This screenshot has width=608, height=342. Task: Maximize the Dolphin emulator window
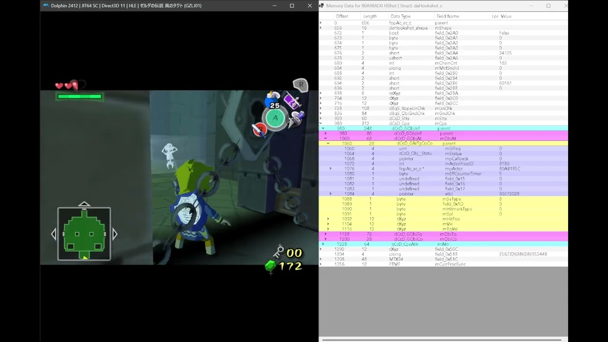tap(292, 6)
